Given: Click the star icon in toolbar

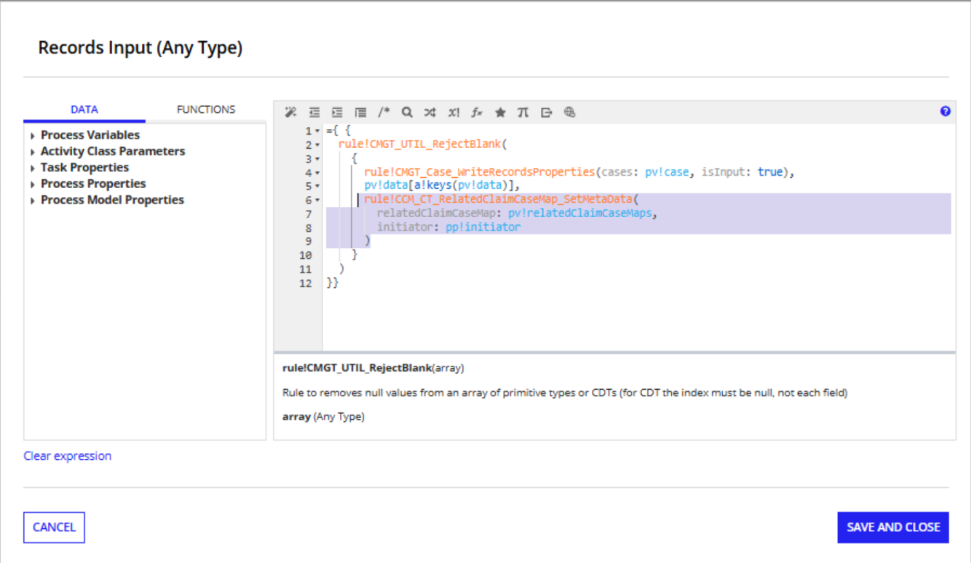Looking at the screenshot, I should point(500,112).
